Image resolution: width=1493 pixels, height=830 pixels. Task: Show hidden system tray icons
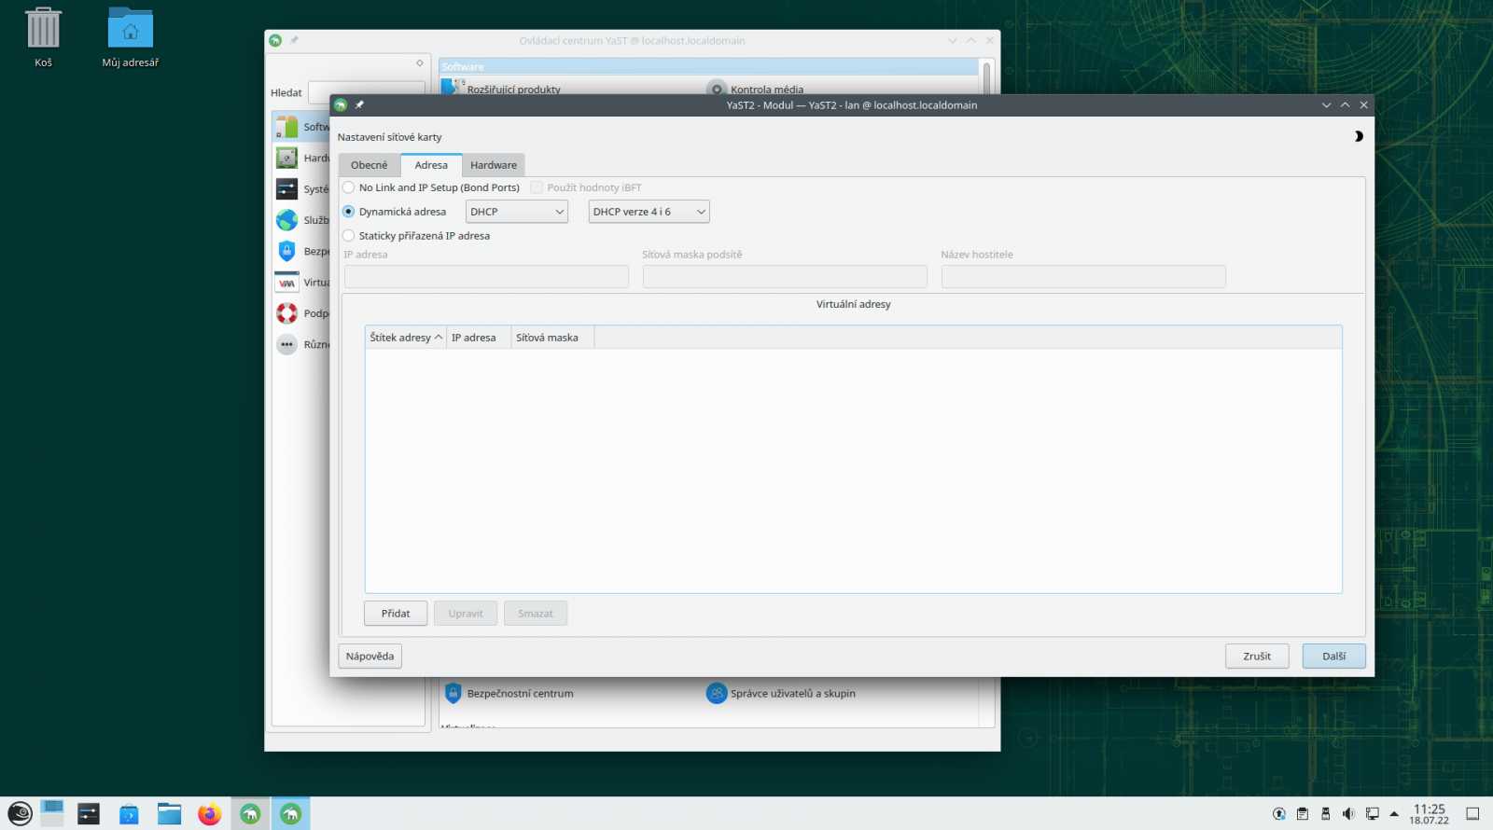pos(1394,814)
